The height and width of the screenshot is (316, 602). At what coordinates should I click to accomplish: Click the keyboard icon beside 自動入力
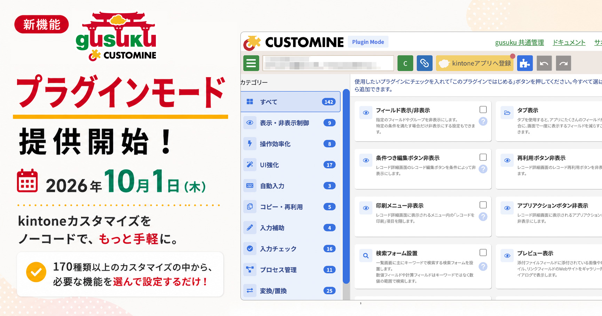(x=250, y=186)
